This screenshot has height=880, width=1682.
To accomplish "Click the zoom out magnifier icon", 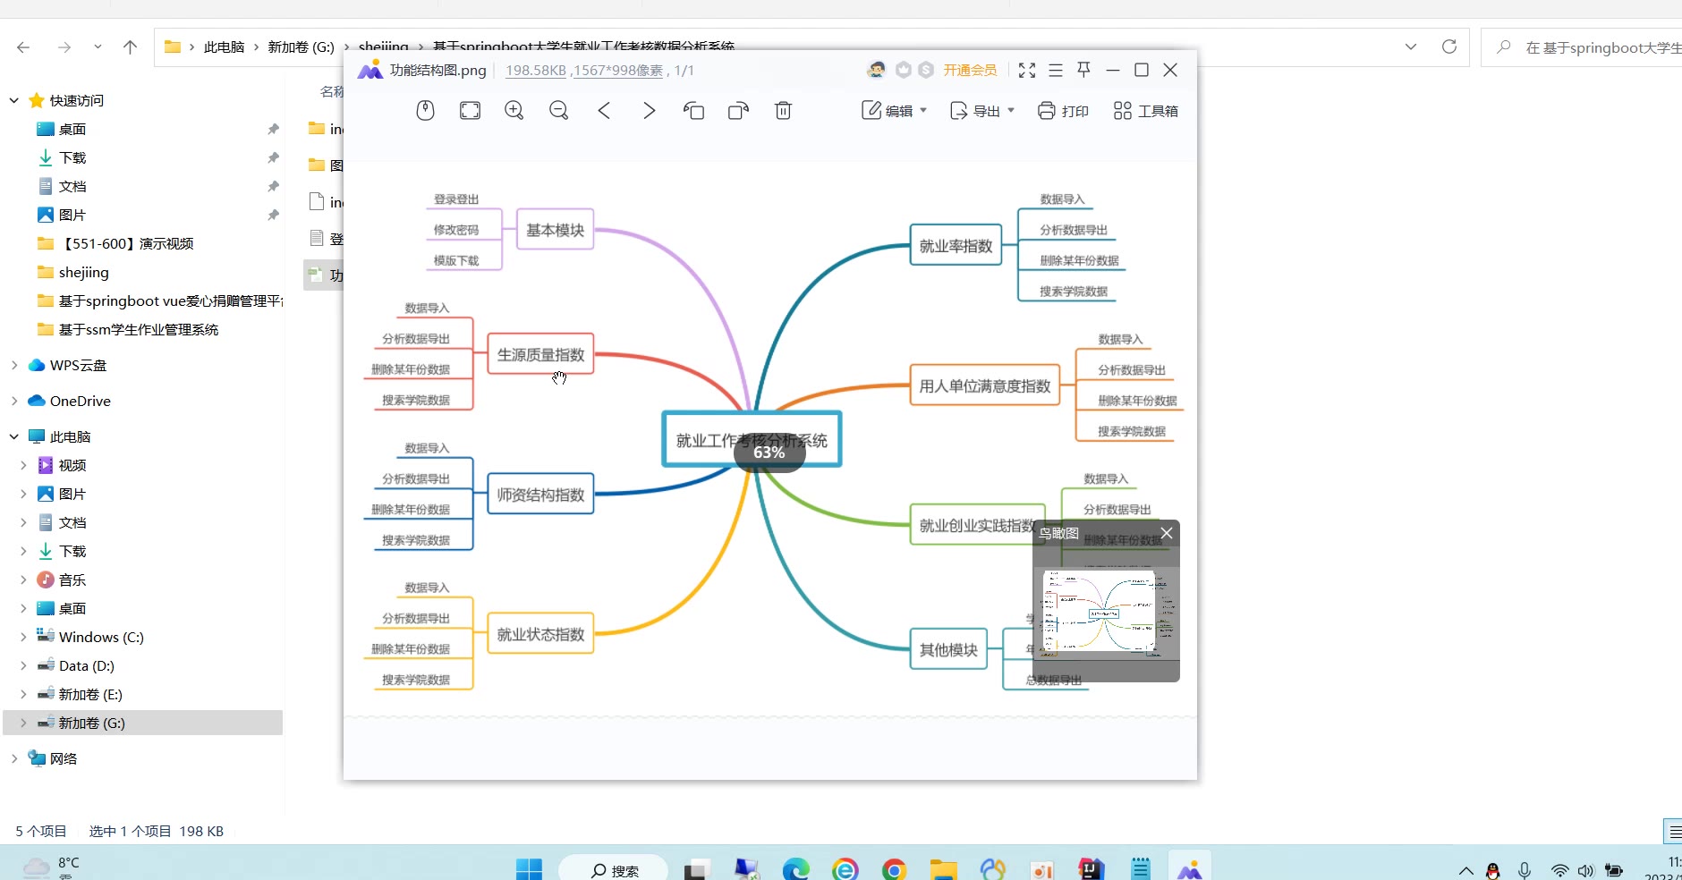I will 559,111.
